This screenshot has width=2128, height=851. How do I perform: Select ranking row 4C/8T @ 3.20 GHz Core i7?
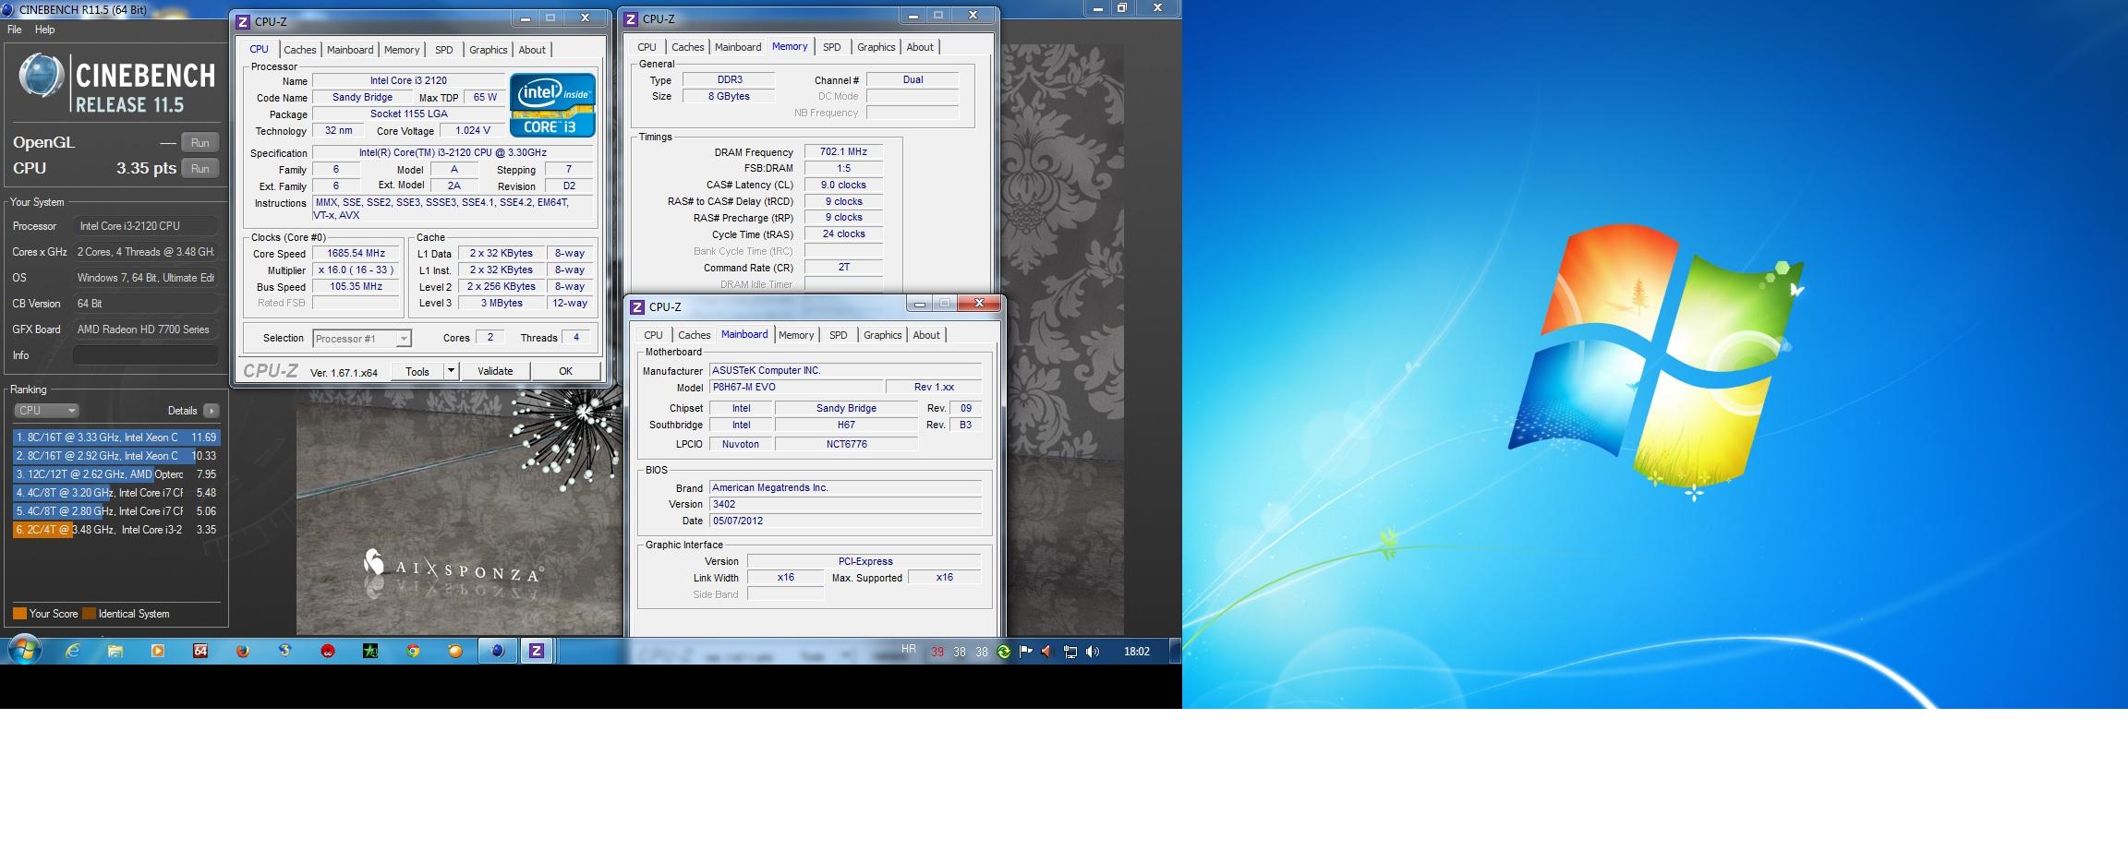click(115, 493)
